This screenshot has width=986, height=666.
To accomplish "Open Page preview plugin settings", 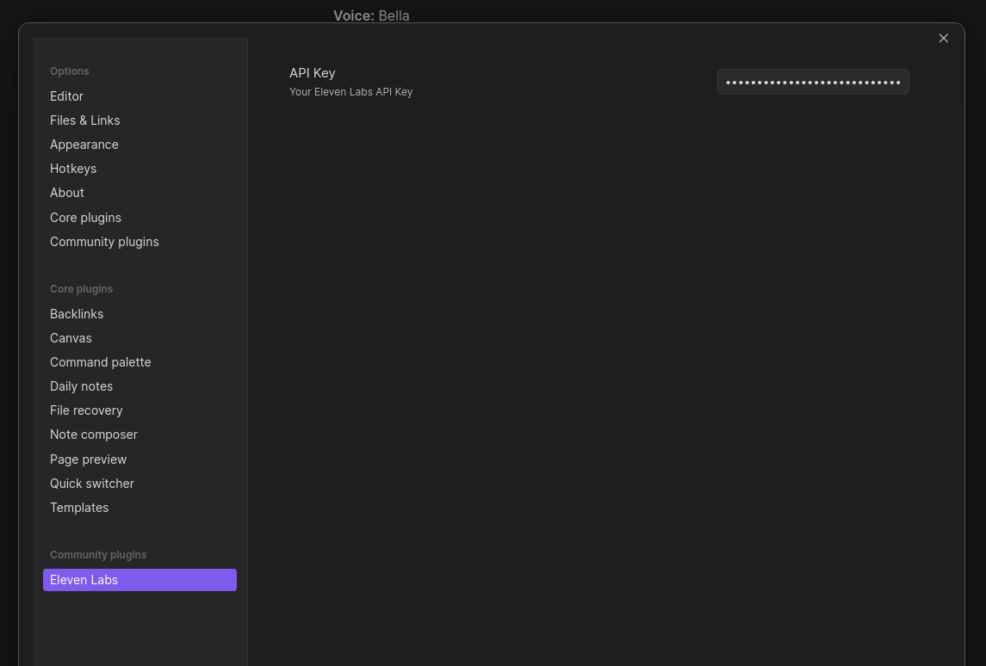I will point(88,459).
